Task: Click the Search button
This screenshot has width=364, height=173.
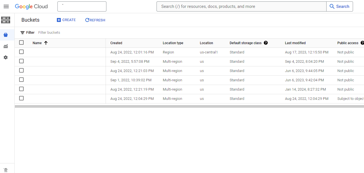Action: (340, 6)
